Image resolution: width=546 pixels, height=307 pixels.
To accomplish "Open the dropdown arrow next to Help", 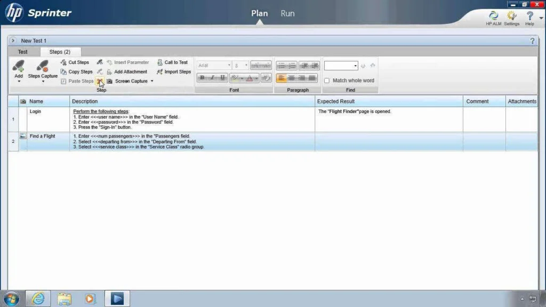I will click(541, 18).
